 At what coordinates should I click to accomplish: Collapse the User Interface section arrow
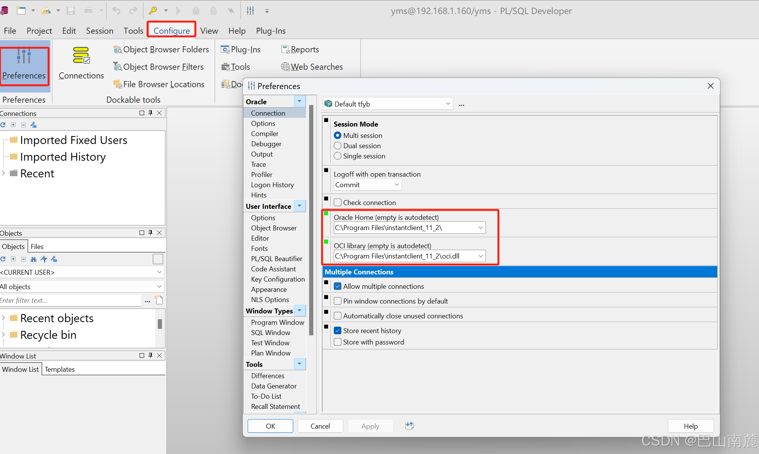coord(300,206)
